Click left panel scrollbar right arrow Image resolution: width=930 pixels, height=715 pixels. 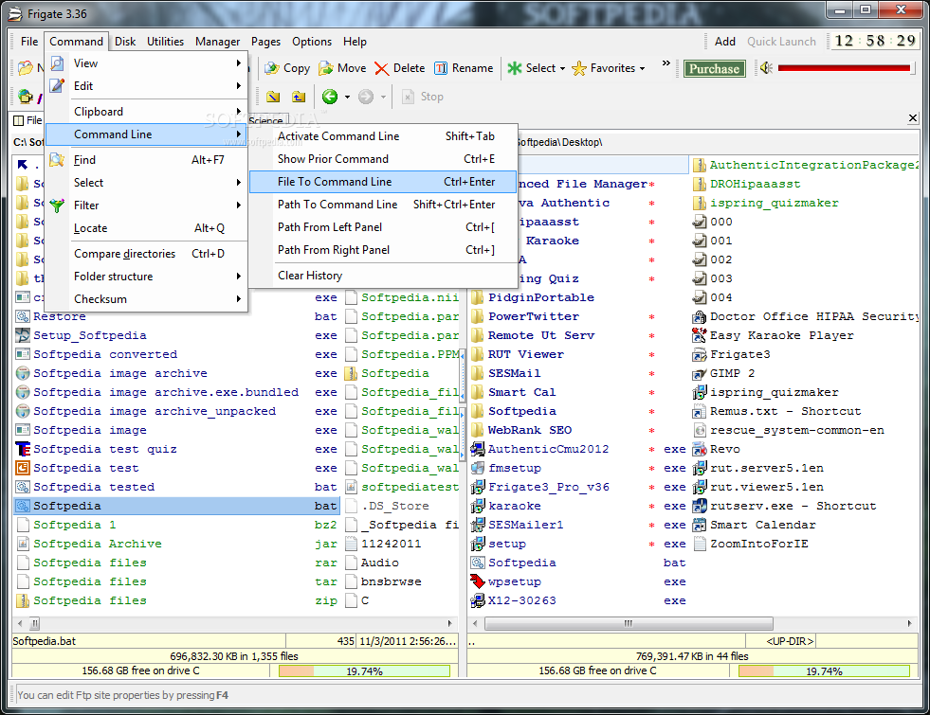pyautogui.click(x=449, y=623)
